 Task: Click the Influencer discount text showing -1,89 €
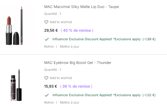(104, 39)
